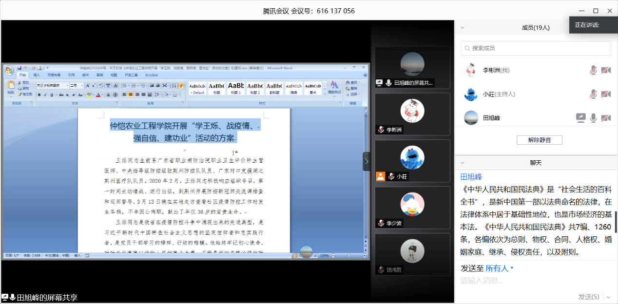Open the arrow next to 发送(S) button

point(608,297)
